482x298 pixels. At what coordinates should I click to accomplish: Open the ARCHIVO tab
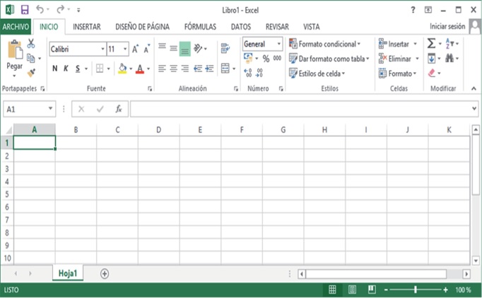tap(16, 27)
